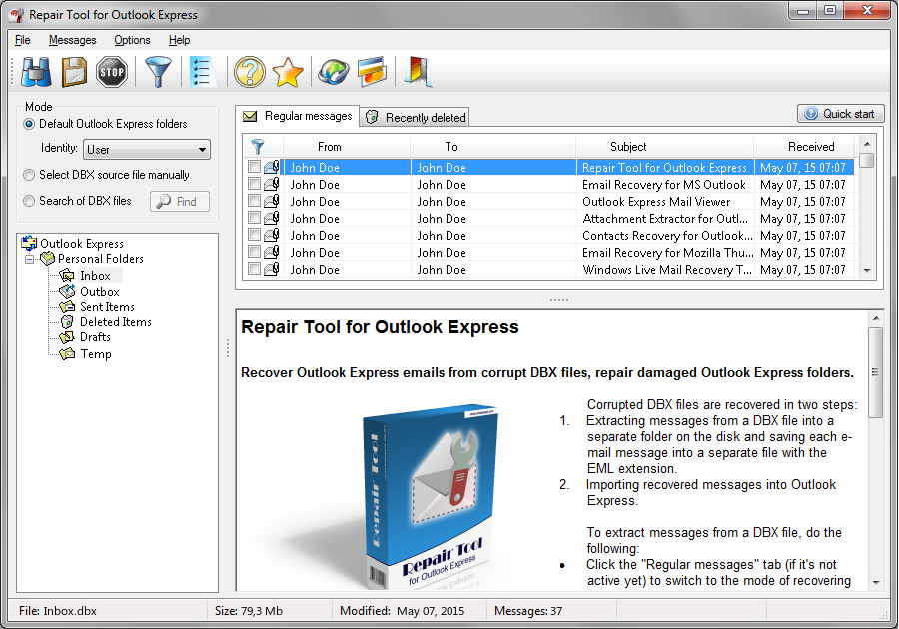Image resolution: width=899 pixels, height=629 pixels.
Task: Click envelope icon of Email Recovery for MS Outlook row
Action: click(x=271, y=184)
